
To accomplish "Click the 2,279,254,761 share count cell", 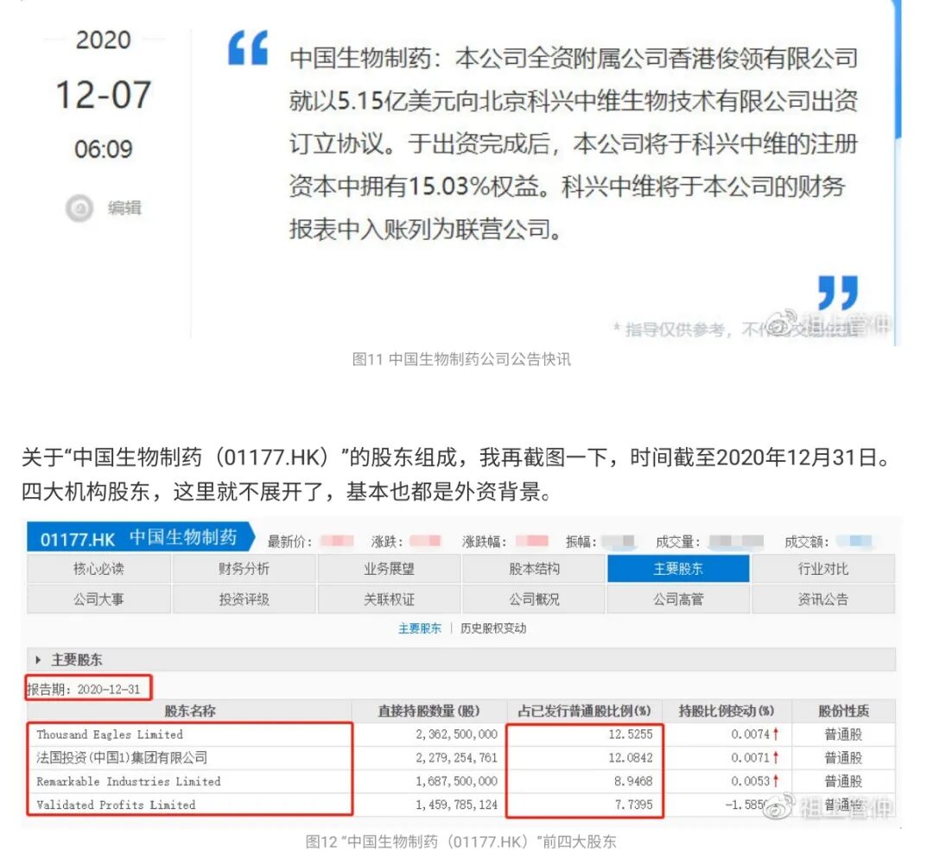I will (x=457, y=757).
